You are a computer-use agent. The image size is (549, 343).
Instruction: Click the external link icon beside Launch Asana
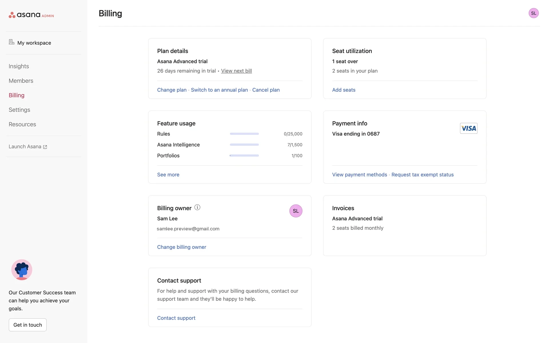(45, 147)
